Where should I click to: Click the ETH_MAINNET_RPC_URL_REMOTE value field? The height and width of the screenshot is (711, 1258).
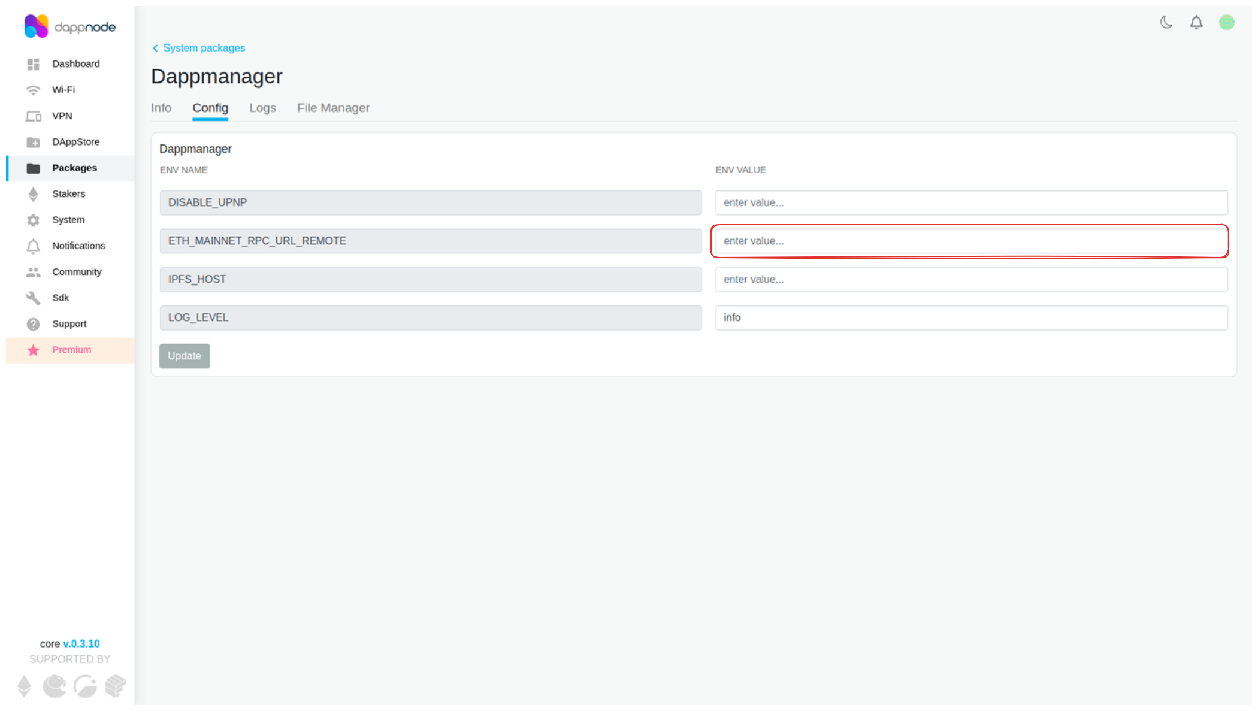970,241
